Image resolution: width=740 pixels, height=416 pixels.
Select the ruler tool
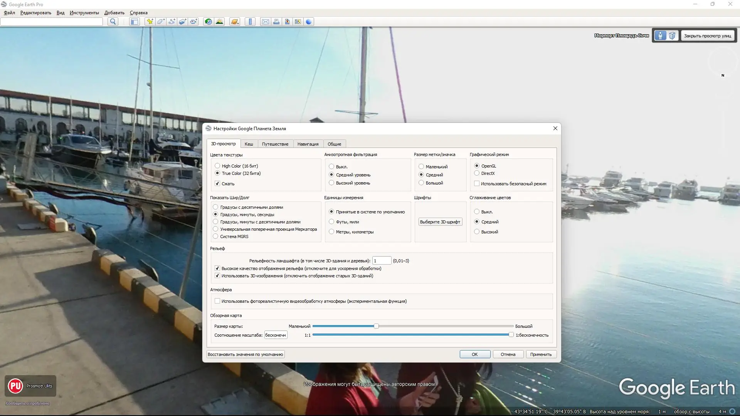pos(250,22)
